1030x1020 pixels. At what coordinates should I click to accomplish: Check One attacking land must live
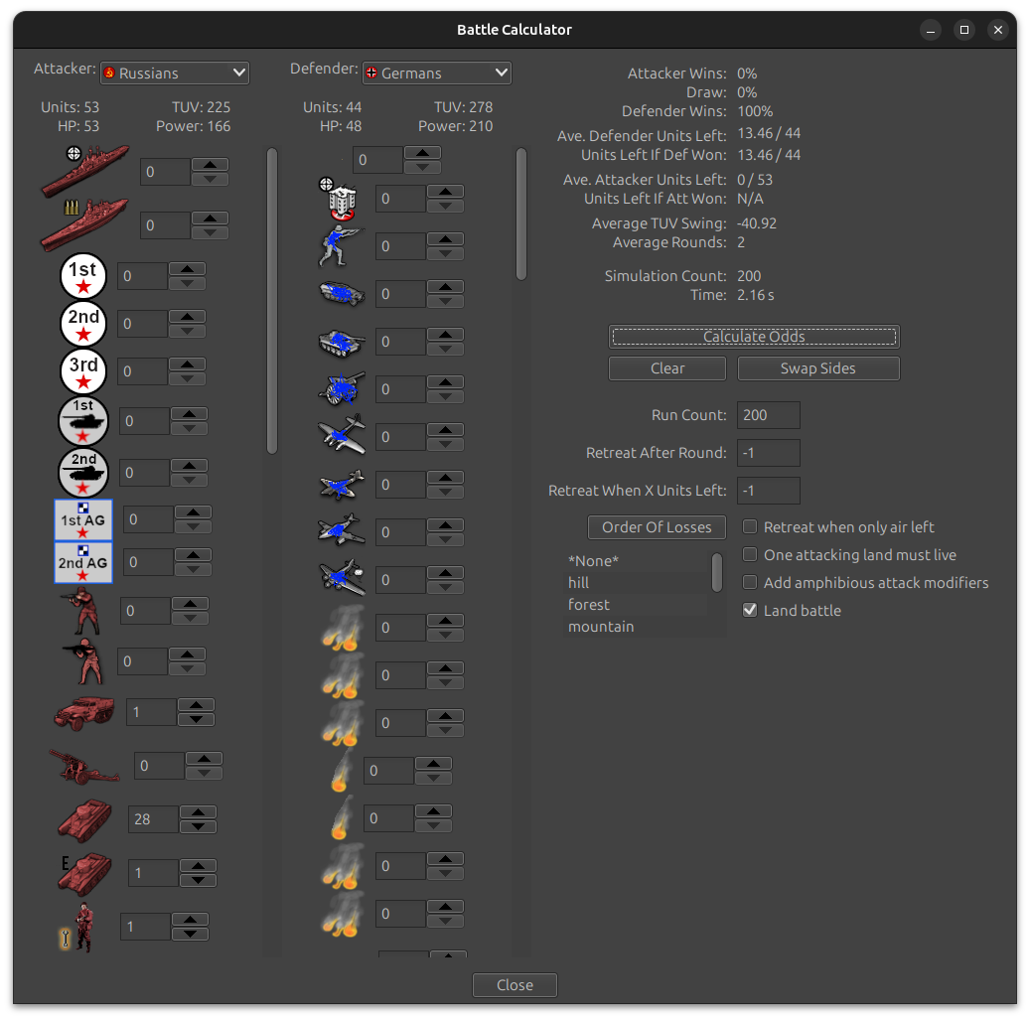tap(750, 555)
